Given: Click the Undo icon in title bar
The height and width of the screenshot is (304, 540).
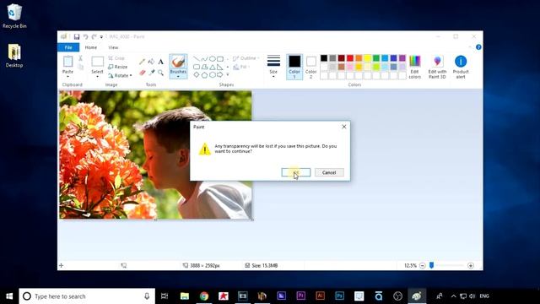Looking at the screenshot, I should [85, 36].
